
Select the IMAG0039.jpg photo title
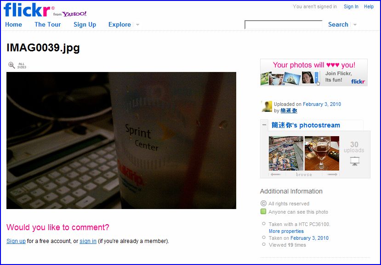[x=43, y=48]
